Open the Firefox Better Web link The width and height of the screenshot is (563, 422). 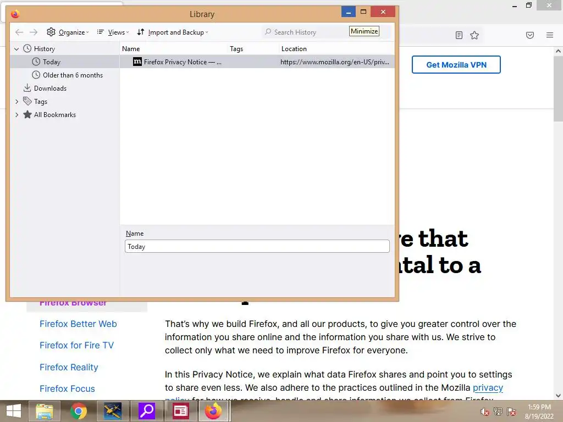[x=78, y=324]
